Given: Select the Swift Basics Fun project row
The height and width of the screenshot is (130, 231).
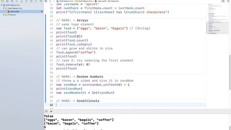Looking at the screenshot, I should [22, 5].
